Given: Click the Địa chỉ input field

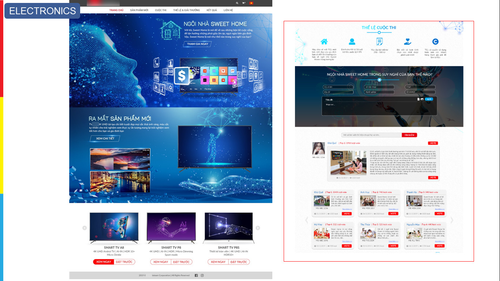Looking at the screenshot, I should (338, 92).
